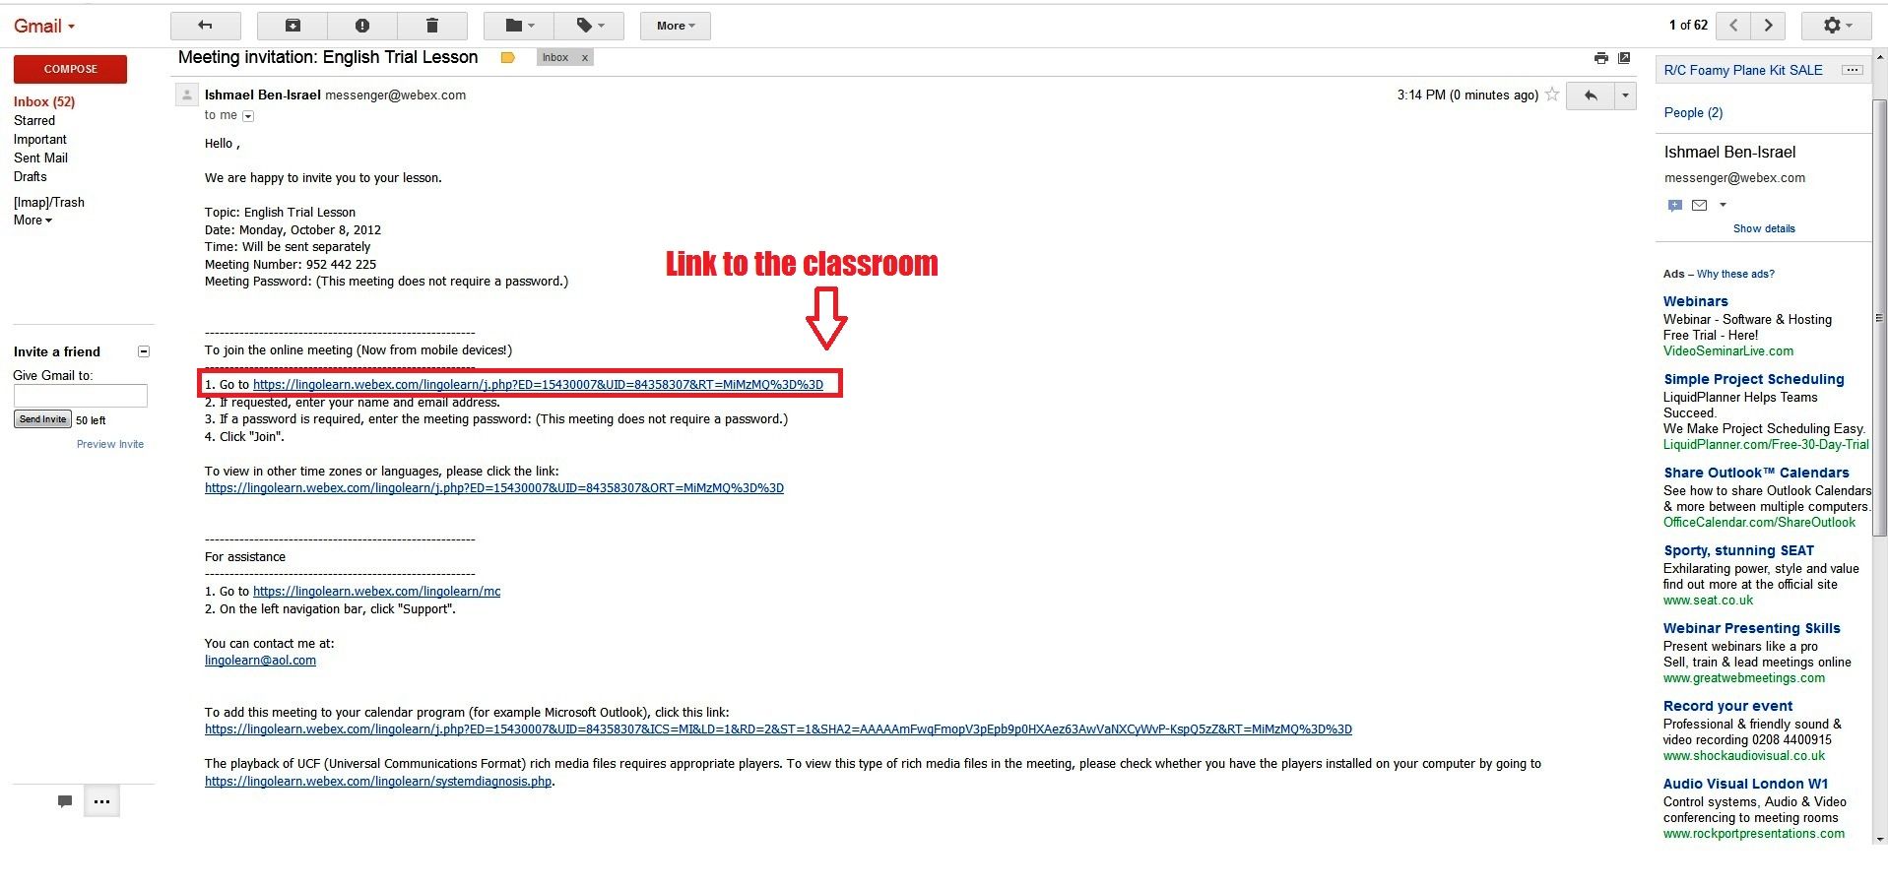The image size is (1888, 887).
Task: Delete email with the trash icon
Action: [x=432, y=26]
